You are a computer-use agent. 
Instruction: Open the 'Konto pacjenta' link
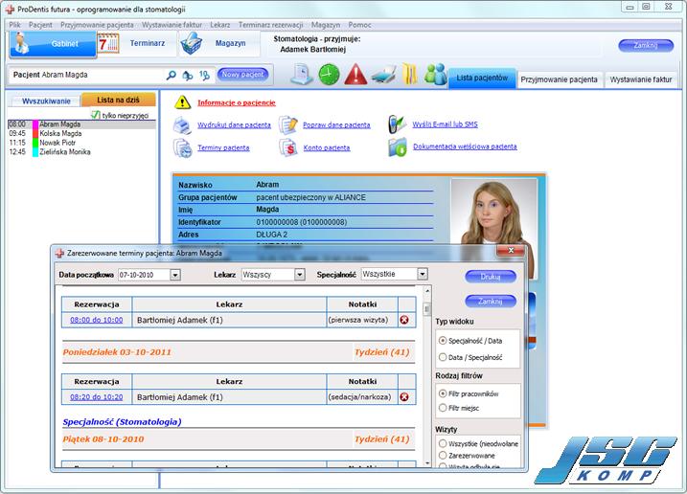327,148
